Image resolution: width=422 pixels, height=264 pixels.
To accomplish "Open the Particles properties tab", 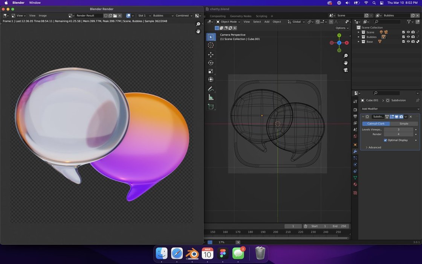I will (355, 158).
